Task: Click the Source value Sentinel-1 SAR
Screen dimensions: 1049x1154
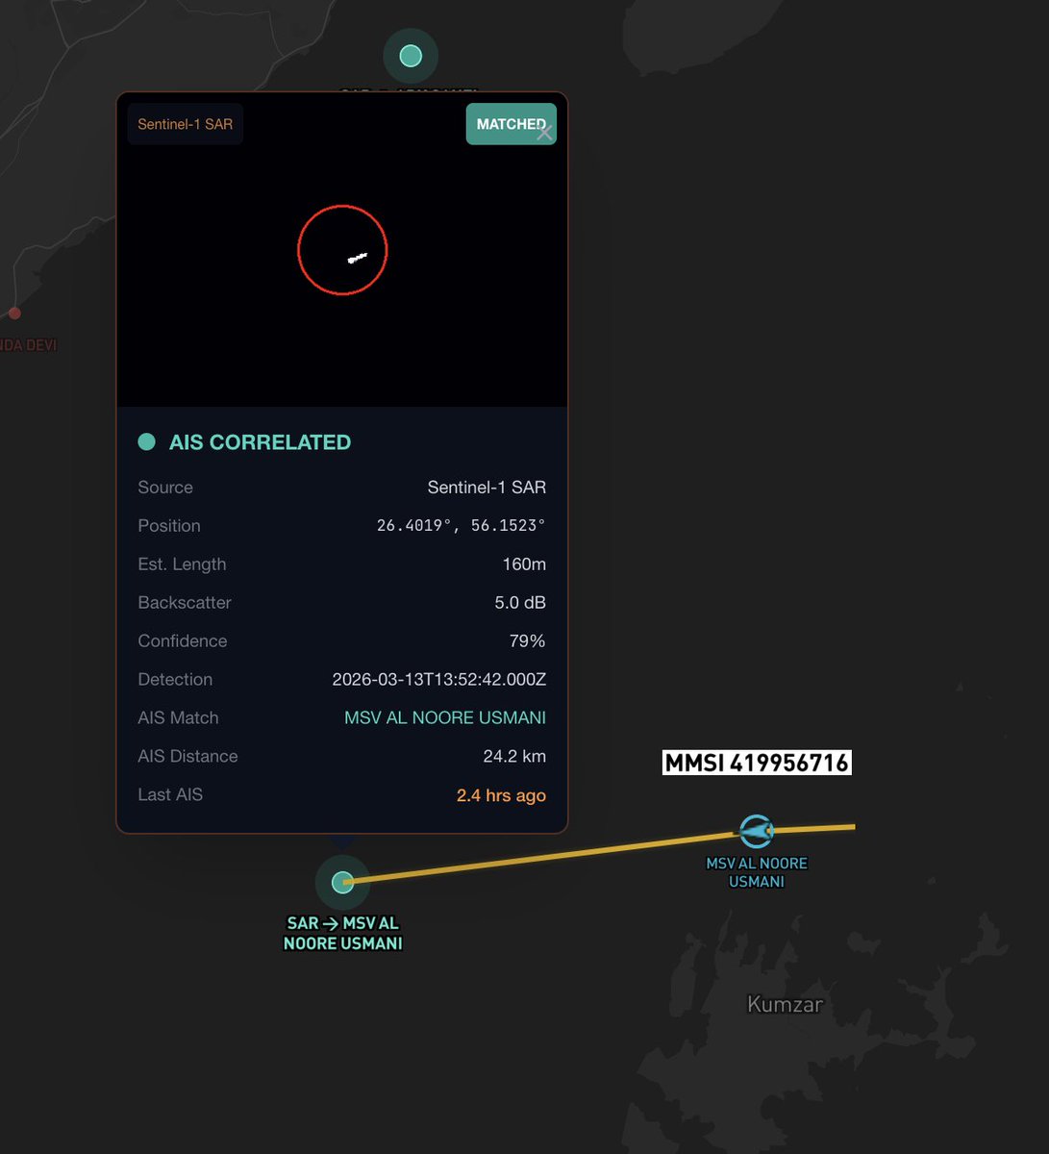Action: click(x=487, y=487)
